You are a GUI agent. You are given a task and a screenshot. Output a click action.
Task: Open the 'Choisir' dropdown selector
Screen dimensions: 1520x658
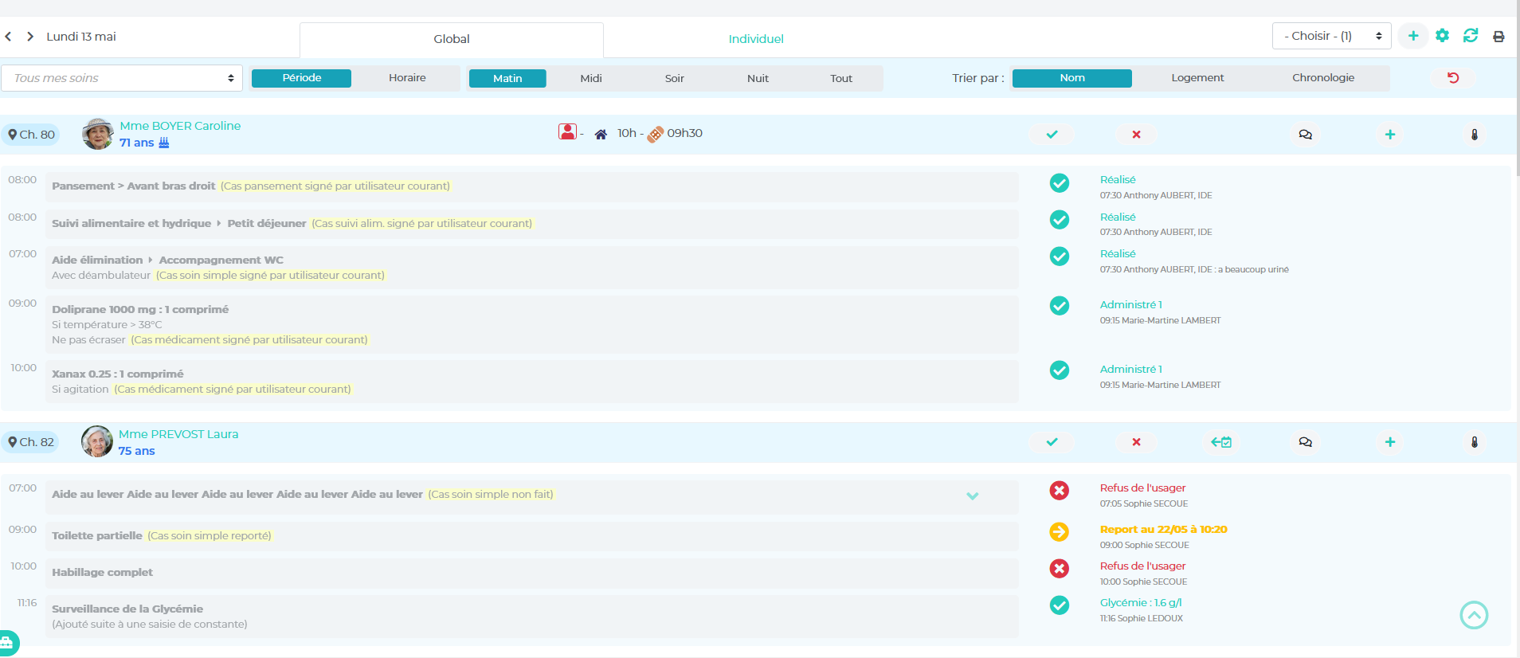point(1331,36)
